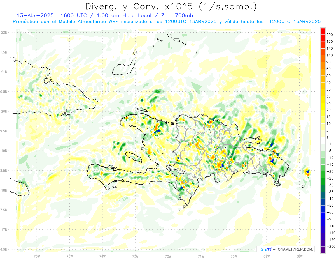
Task: Click the '74W' longitude label
Action: (102, 256)
